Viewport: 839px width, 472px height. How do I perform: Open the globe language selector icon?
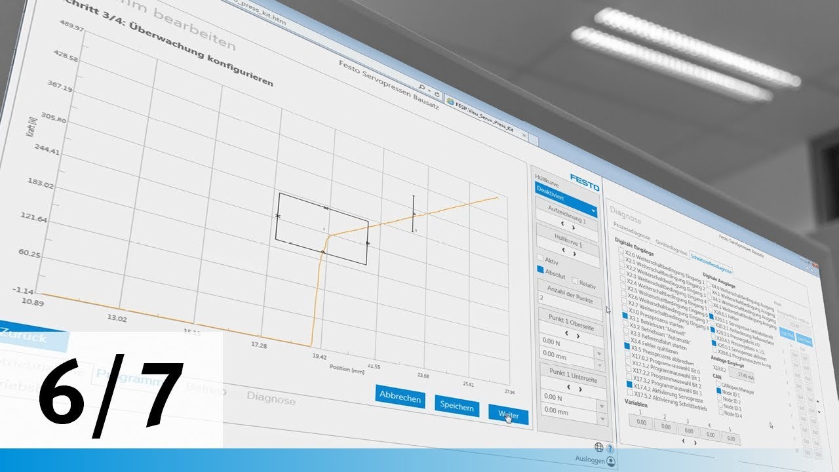coord(598,447)
